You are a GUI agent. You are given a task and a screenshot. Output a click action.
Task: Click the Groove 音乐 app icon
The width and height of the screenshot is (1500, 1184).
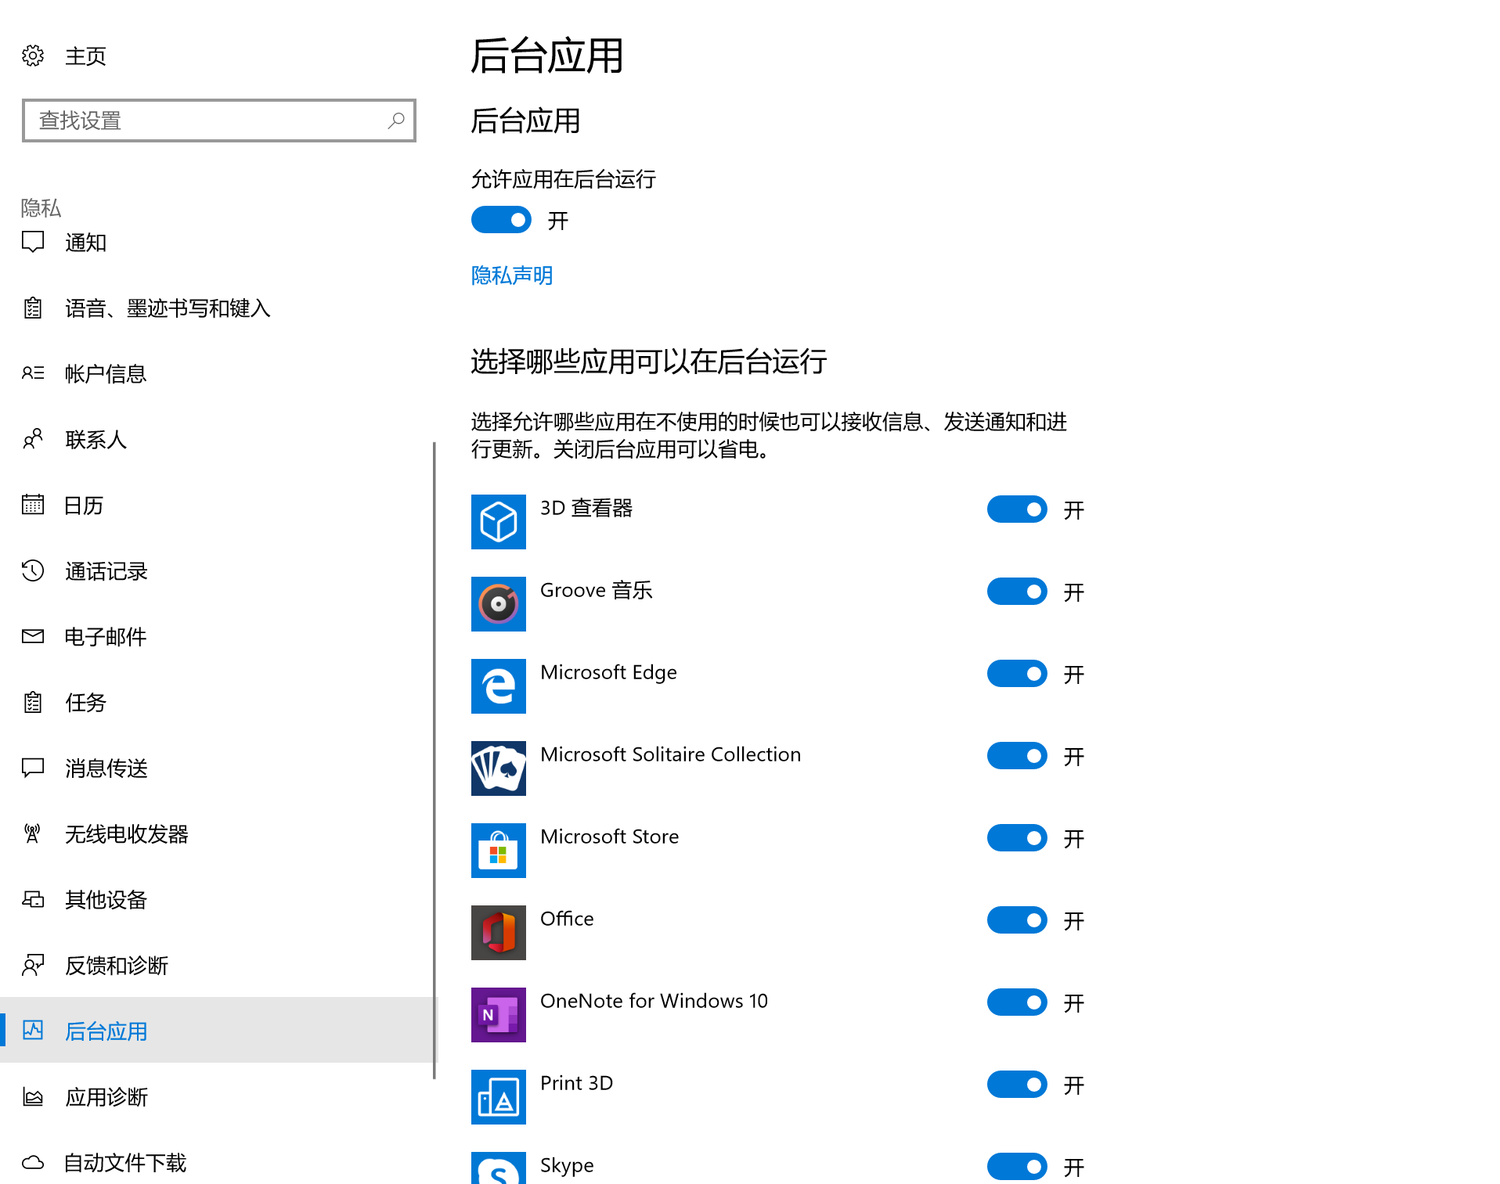[499, 604]
